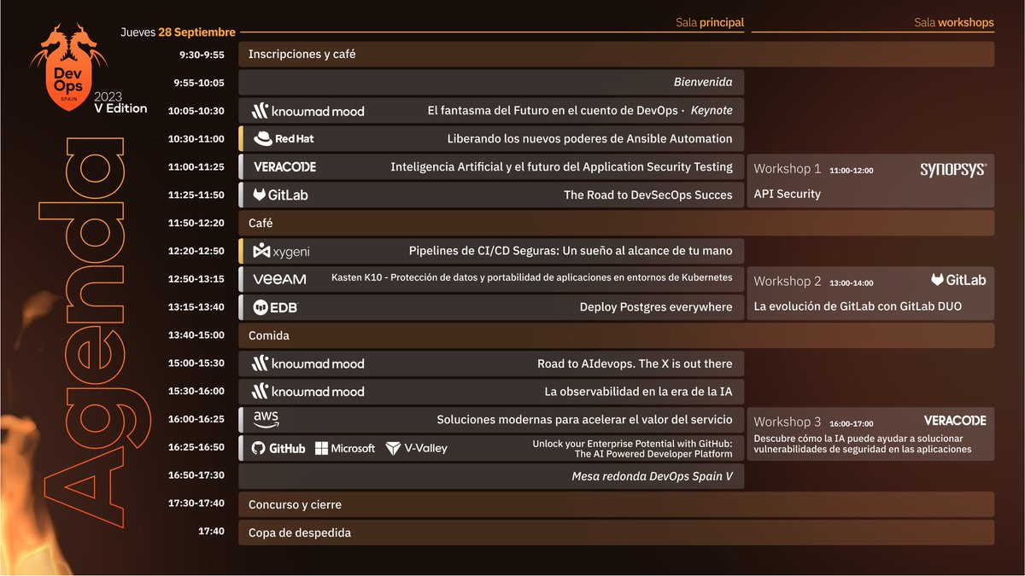Click the Workshop 2 heading
The width and height of the screenshot is (1025, 576).
[x=787, y=281]
